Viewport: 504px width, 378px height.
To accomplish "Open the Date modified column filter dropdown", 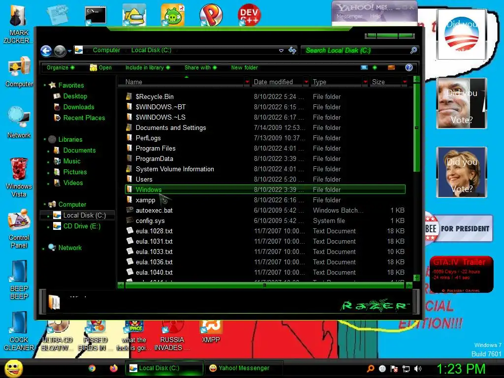I will coord(306,82).
